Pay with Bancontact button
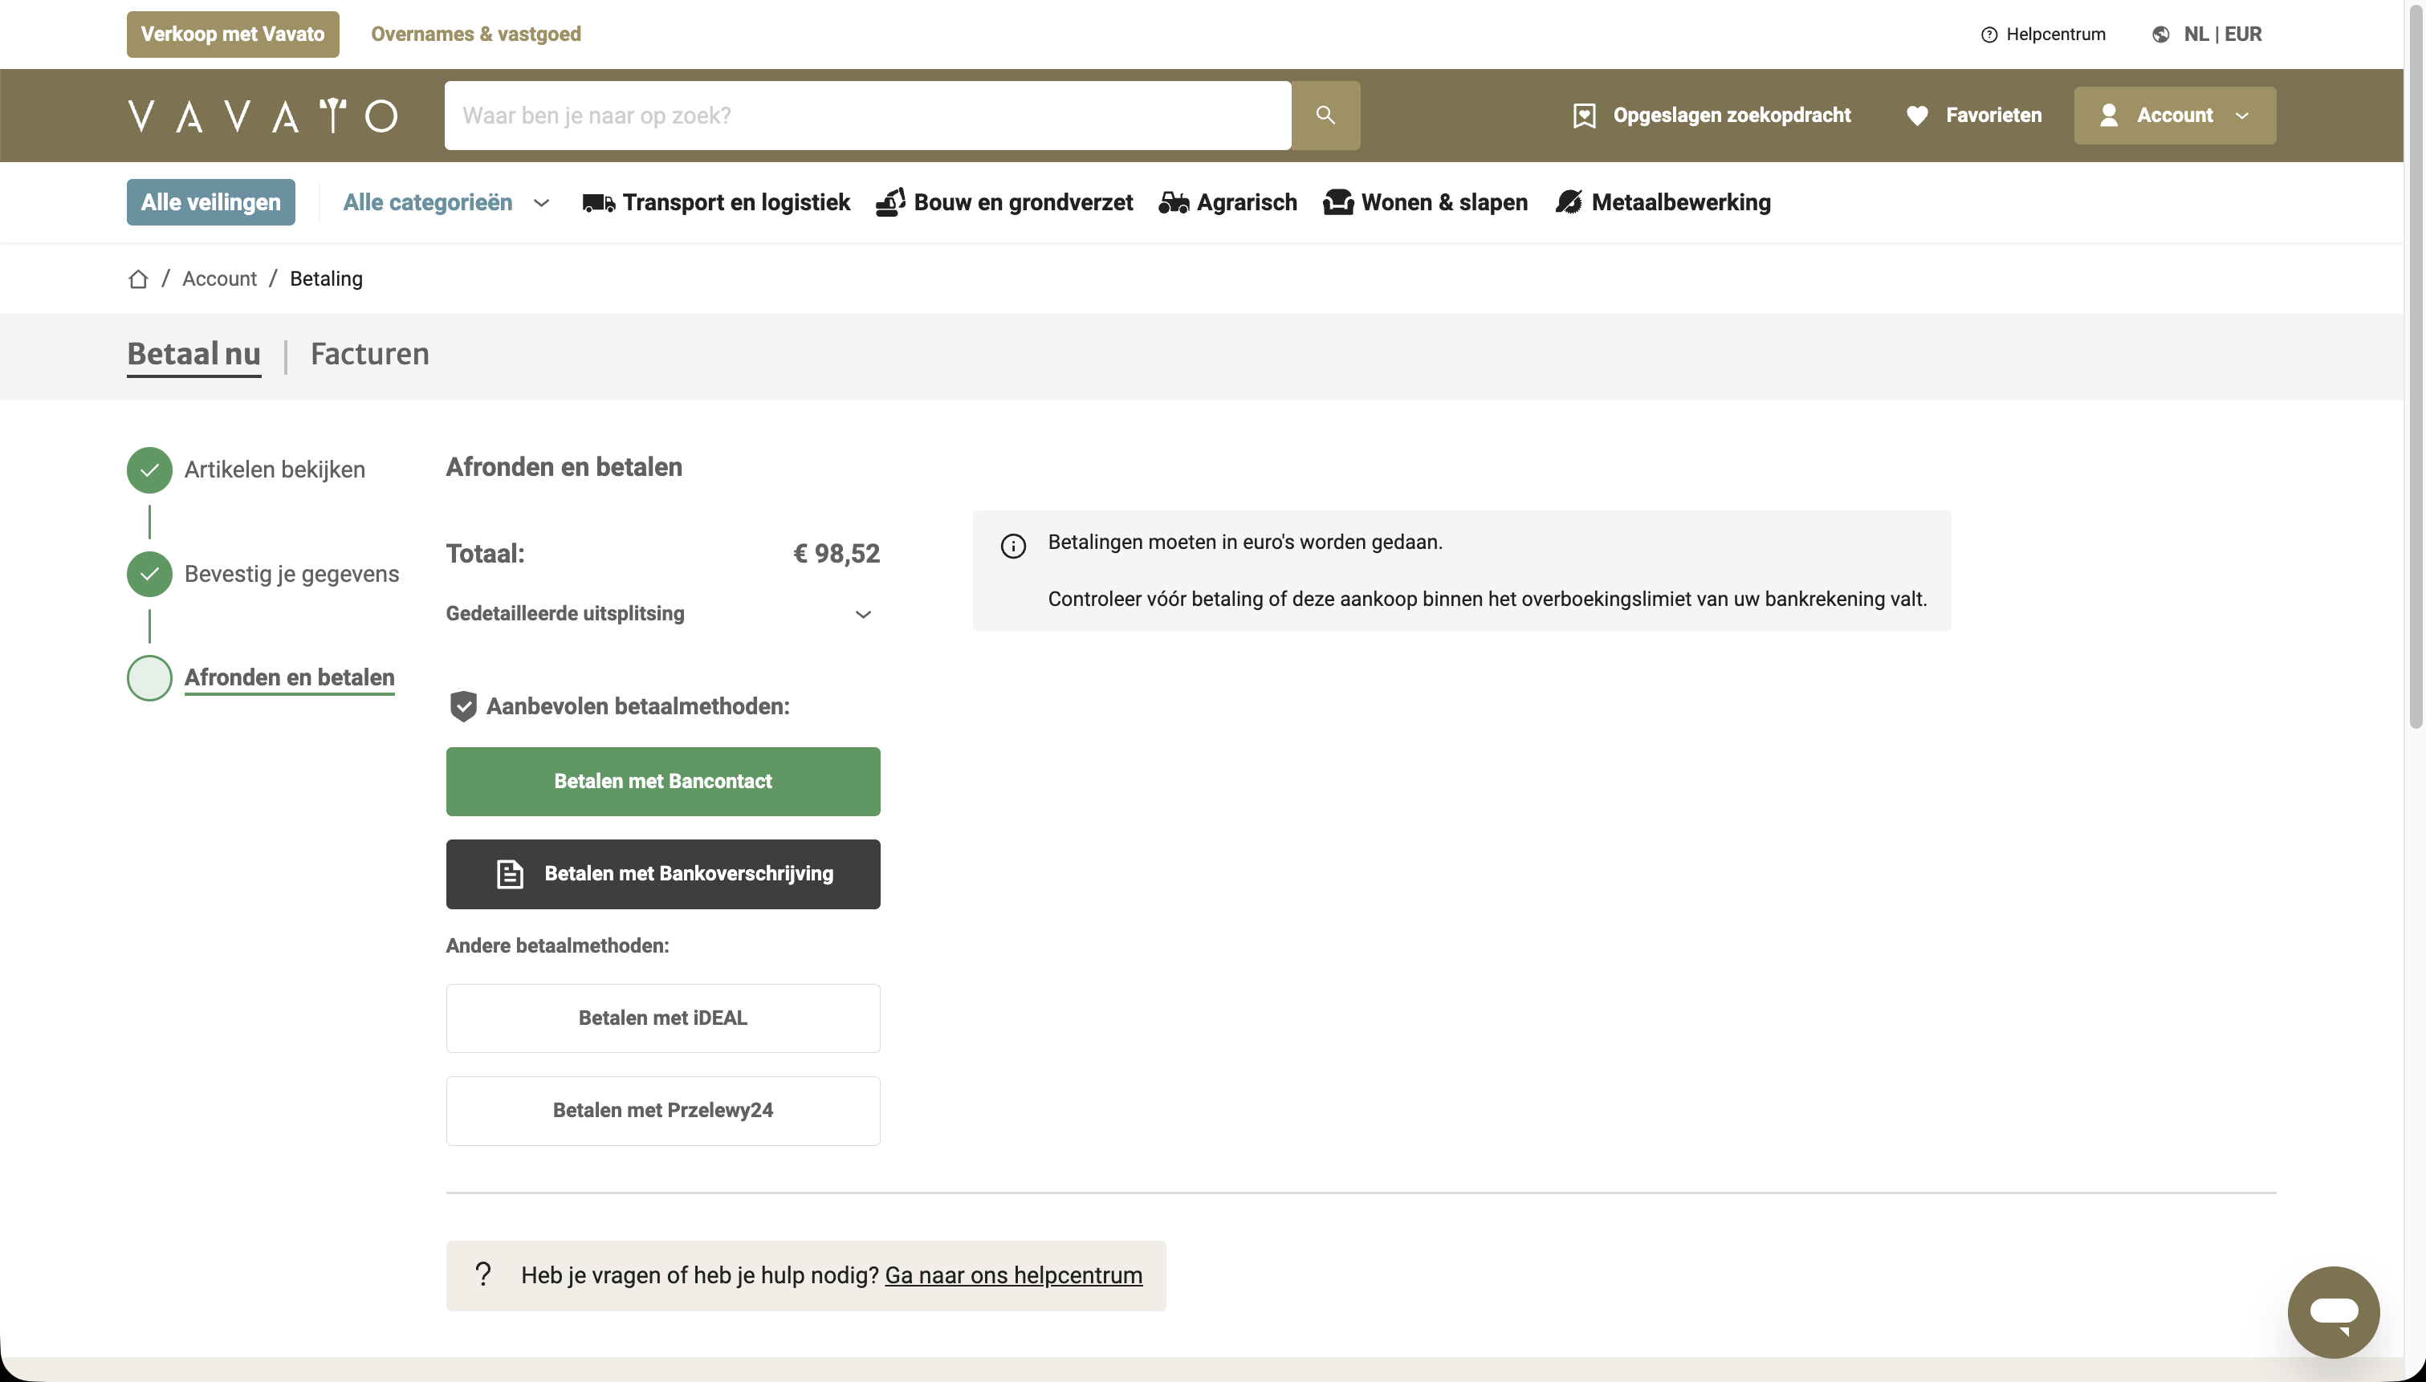This screenshot has width=2426, height=1382. (x=662, y=781)
